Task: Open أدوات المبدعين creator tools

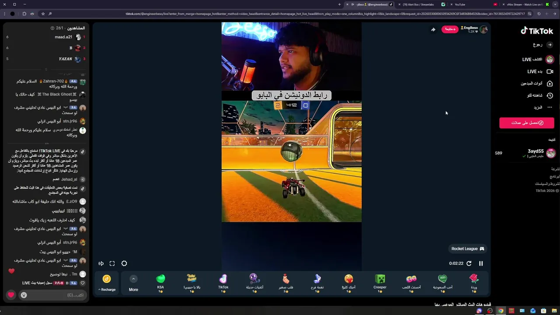Action: 536,84
